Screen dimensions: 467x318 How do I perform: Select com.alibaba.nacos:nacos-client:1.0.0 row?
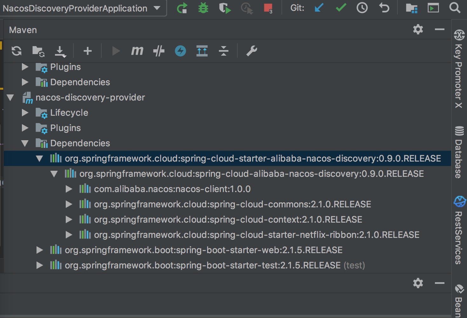coord(227,189)
